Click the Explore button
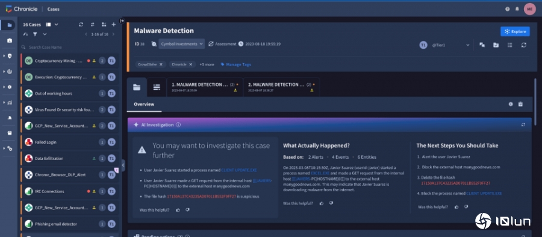542x237 pixels. (x=515, y=31)
